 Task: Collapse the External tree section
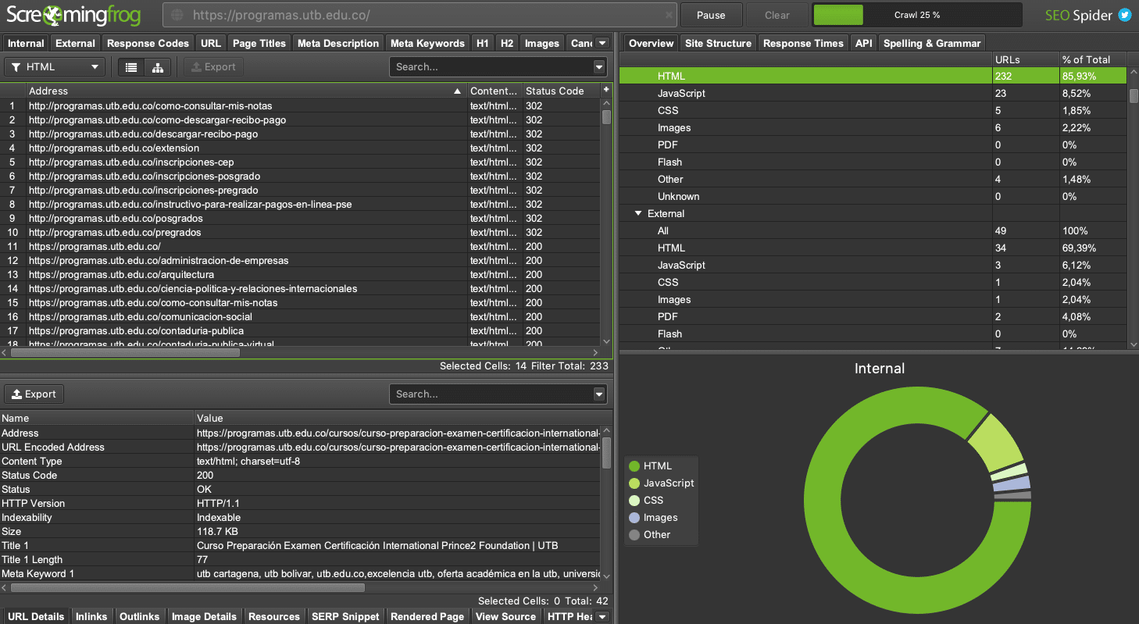coord(638,213)
